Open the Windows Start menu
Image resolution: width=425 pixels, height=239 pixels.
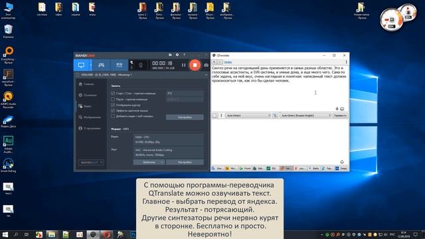(x=5, y=234)
